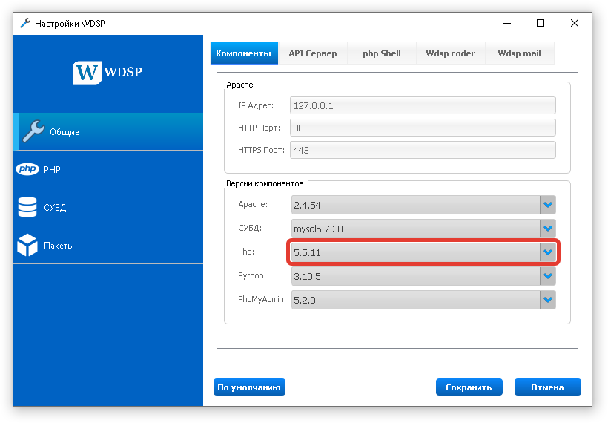The width and height of the screenshot is (608, 423).
Task: Expand the СУБД version dropdown arrow
Action: pos(547,229)
